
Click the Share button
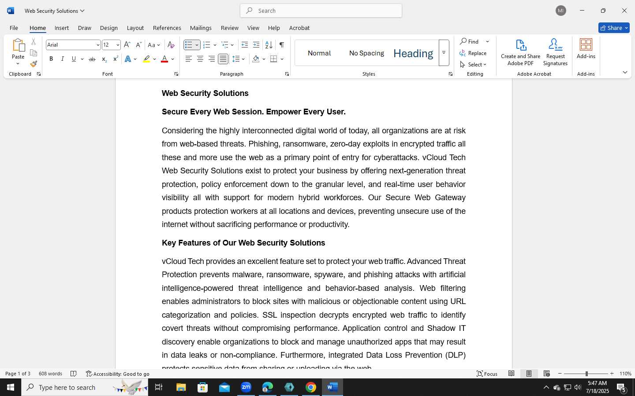click(614, 28)
